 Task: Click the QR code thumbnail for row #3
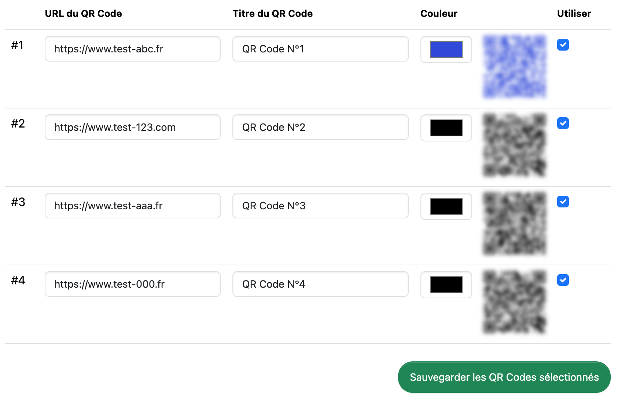point(514,223)
